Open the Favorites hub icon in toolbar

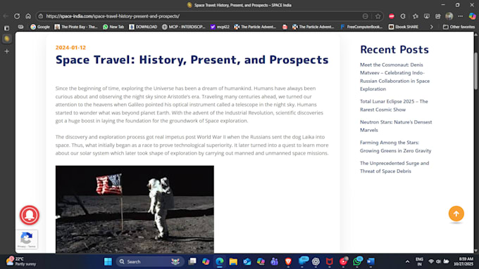coord(415,16)
